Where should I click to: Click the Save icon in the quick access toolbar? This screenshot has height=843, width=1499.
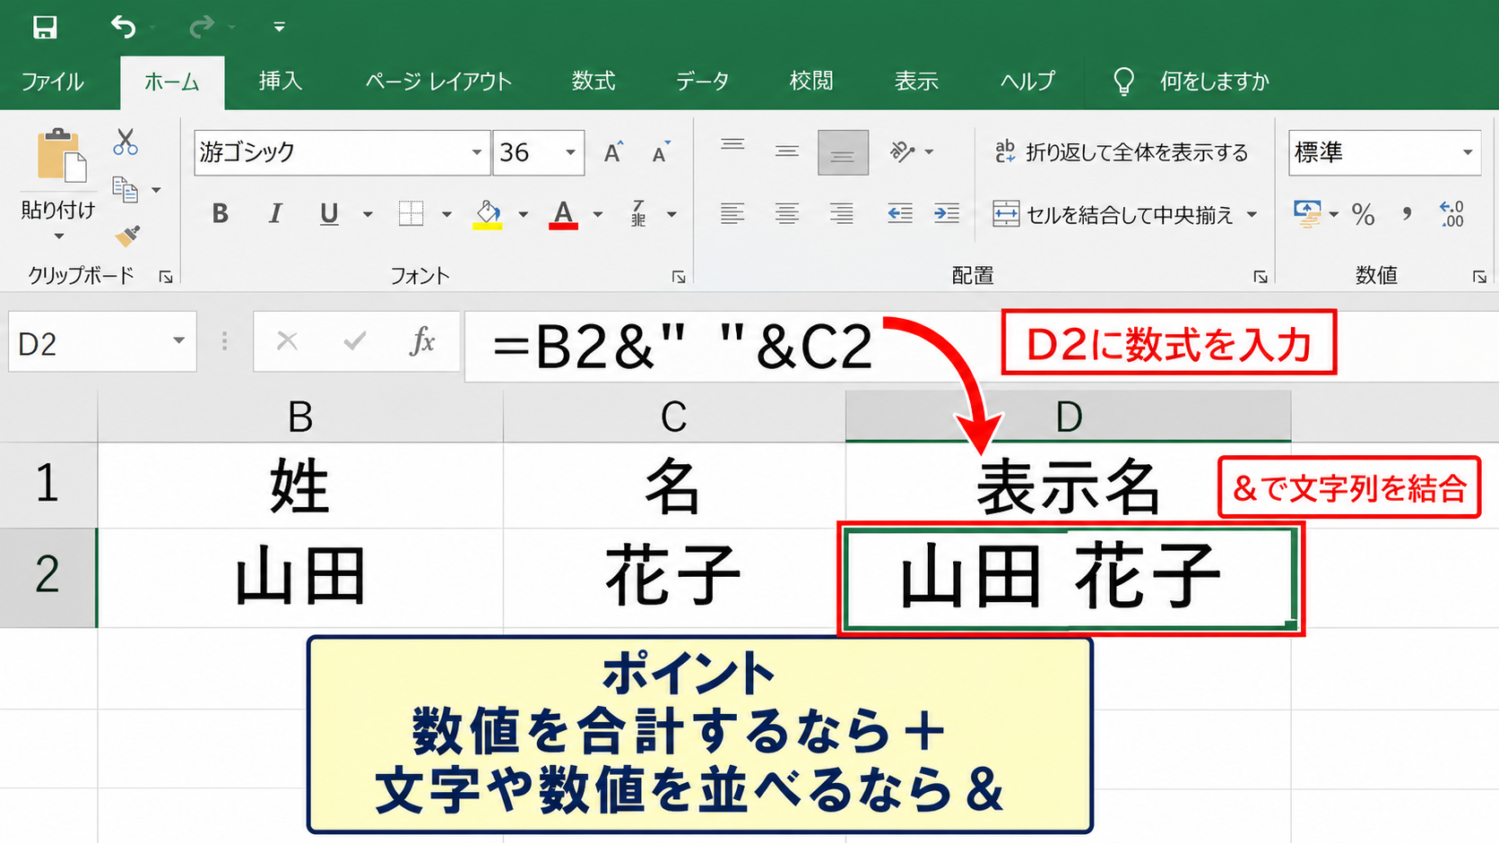click(x=45, y=27)
